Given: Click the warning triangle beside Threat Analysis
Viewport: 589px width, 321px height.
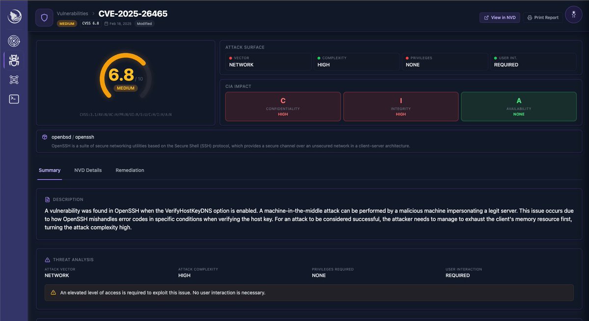Looking at the screenshot, I should 48,260.
